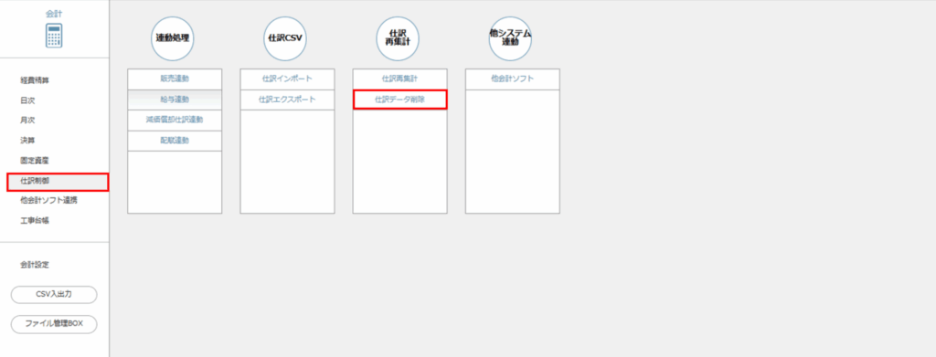The image size is (936, 357).
Task: Open 仕訳データ削除
Action: (x=400, y=100)
